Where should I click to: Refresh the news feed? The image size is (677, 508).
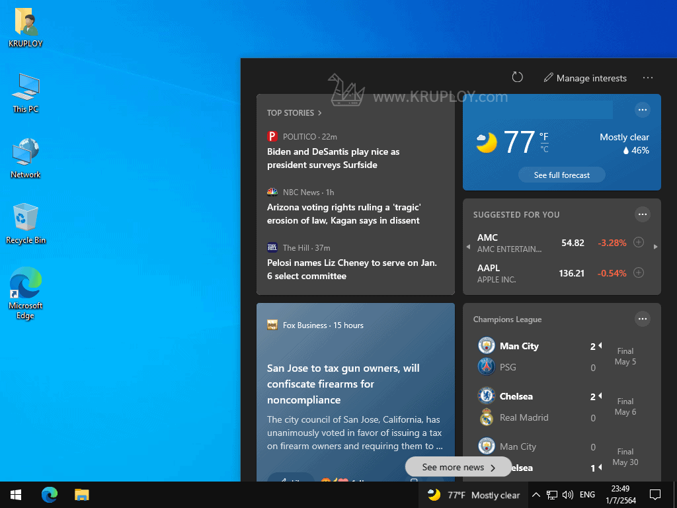point(517,77)
